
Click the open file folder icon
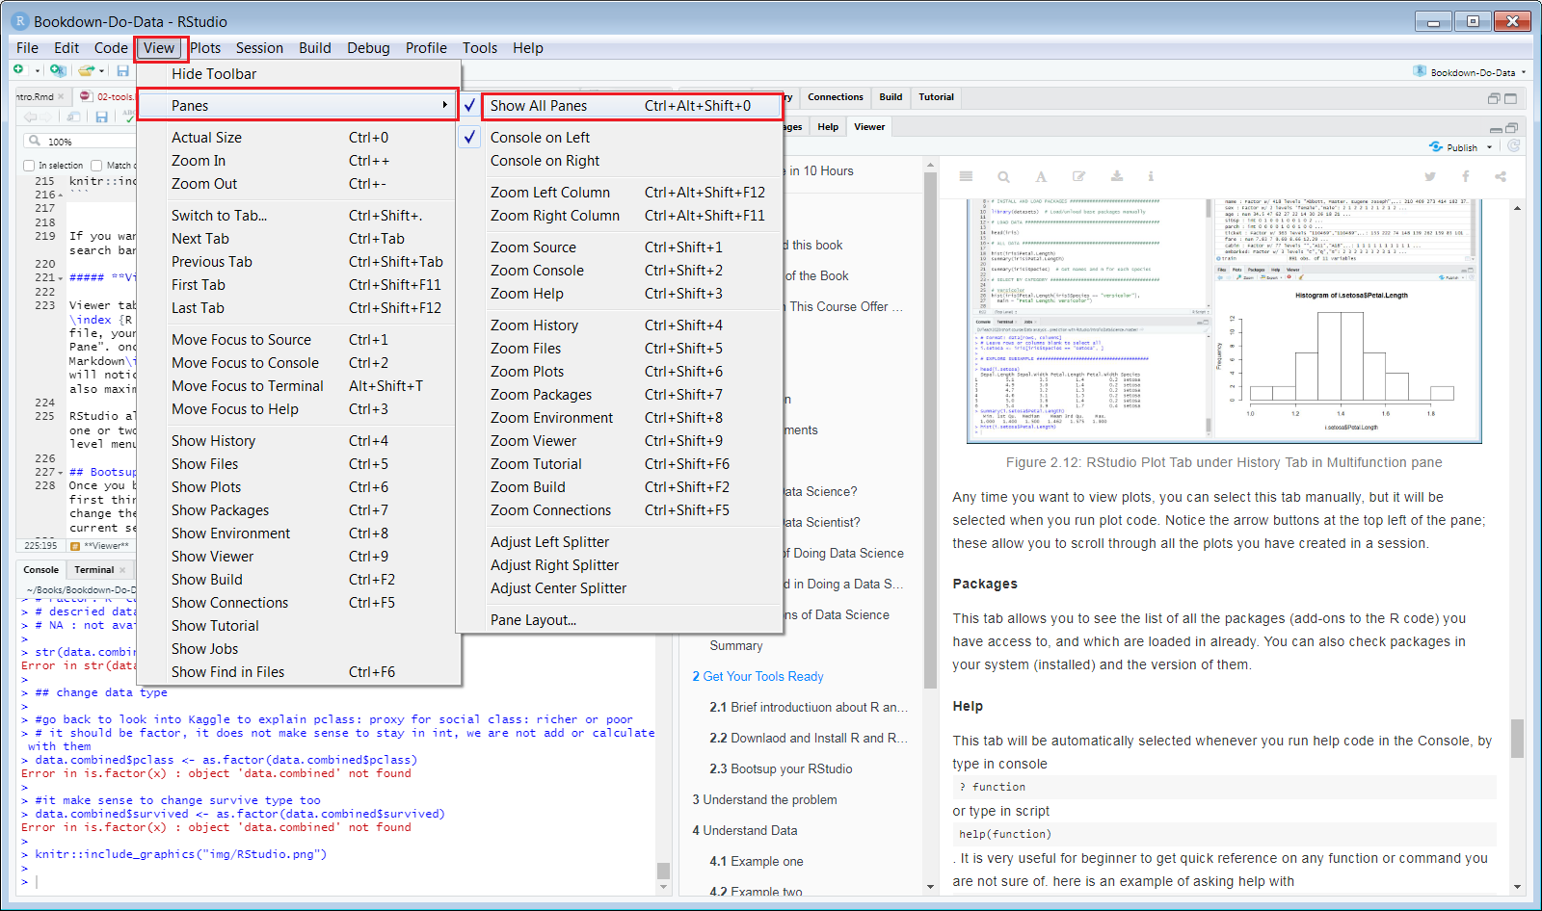click(86, 70)
